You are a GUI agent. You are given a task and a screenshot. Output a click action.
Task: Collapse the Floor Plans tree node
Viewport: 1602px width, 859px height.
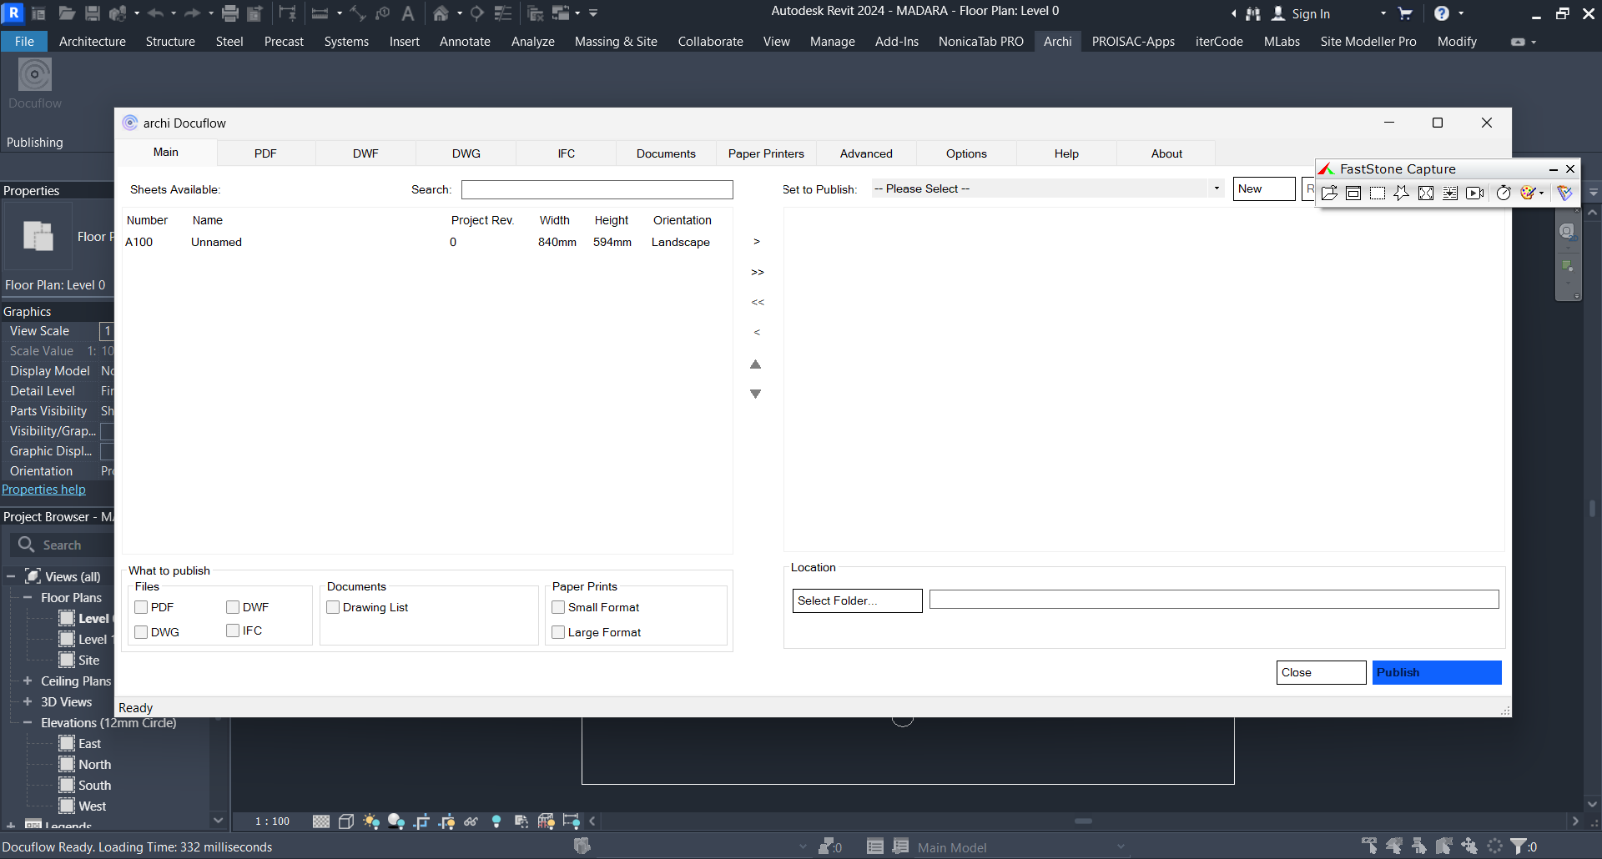(28, 597)
